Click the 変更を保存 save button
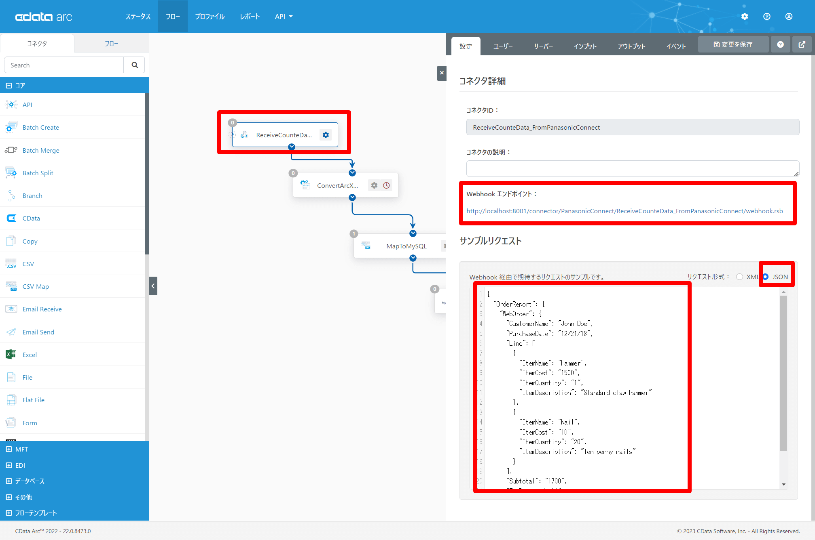This screenshot has height=540, width=815. point(733,44)
